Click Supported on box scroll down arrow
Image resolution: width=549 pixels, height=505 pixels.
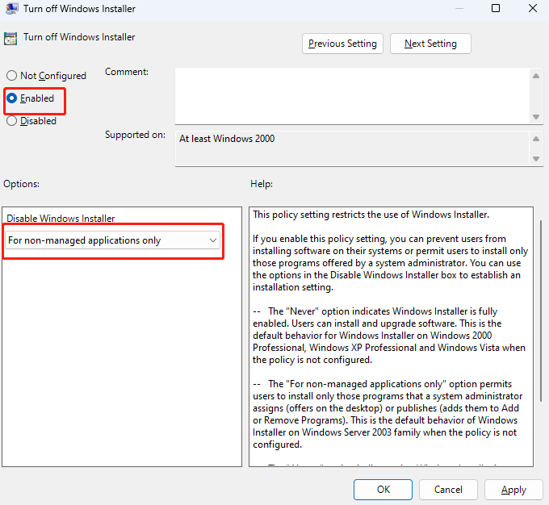536,159
